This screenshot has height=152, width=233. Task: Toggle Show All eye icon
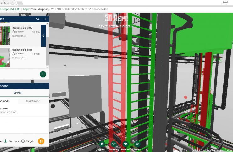pyautogui.click(x=125, y=144)
